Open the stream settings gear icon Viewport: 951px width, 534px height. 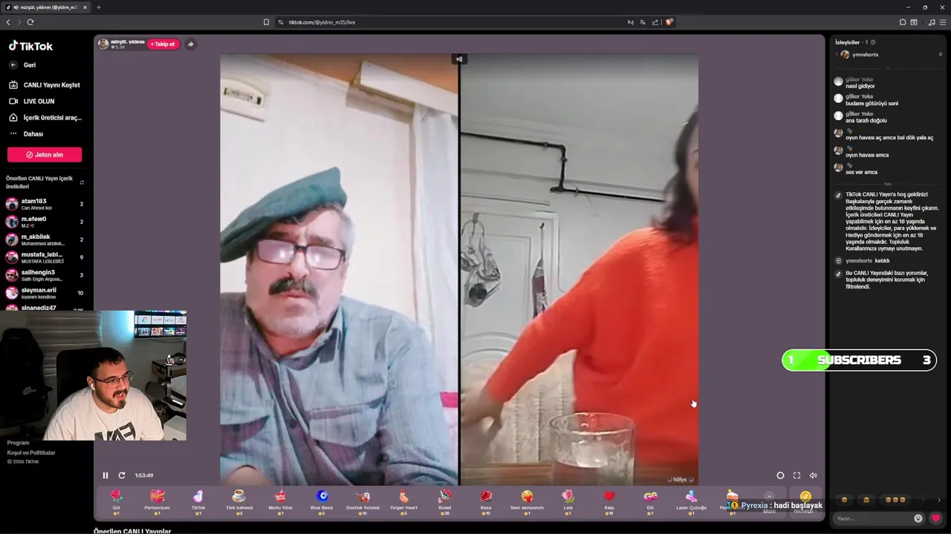tap(780, 475)
